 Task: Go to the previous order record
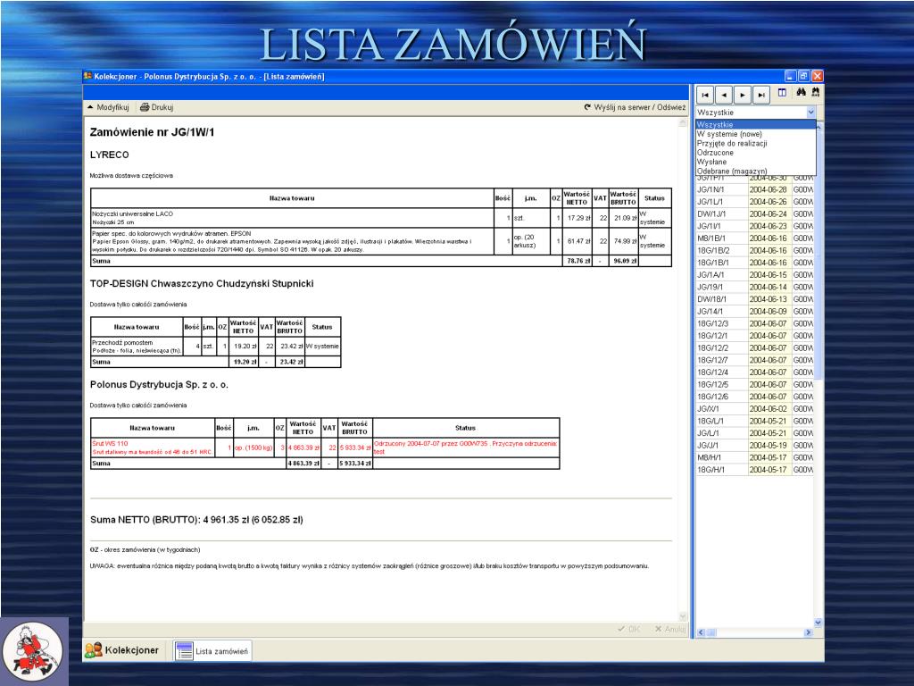pos(723,95)
